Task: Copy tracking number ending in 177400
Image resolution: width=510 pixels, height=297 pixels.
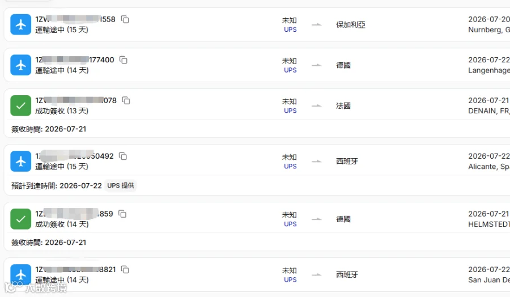Action: pos(124,60)
